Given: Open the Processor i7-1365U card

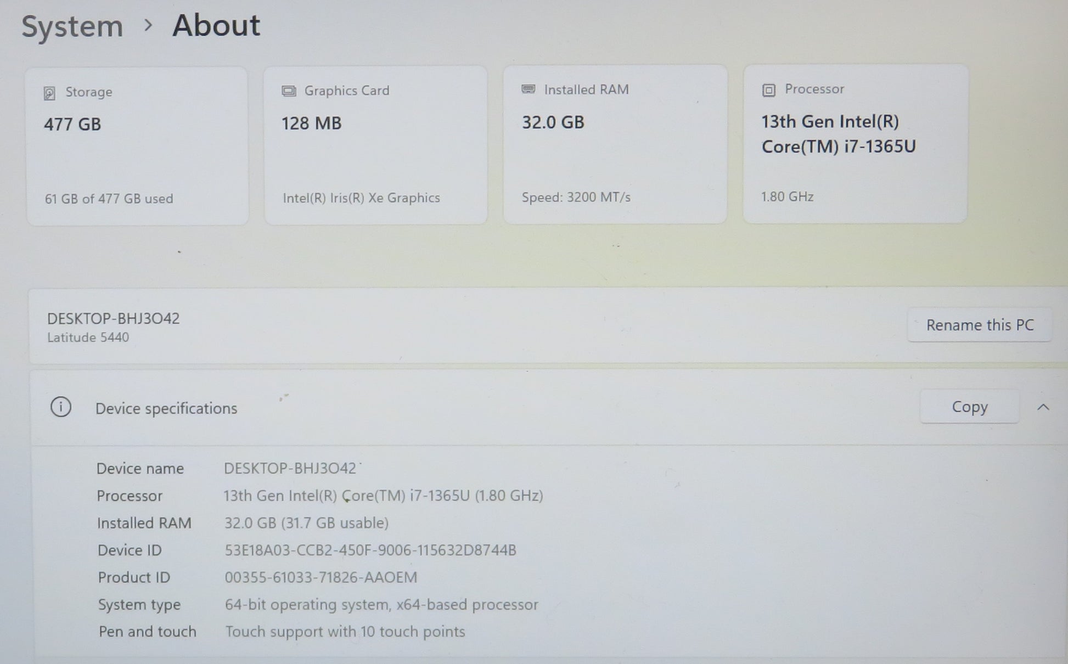Looking at the screenshot, I should click(855, 144).
